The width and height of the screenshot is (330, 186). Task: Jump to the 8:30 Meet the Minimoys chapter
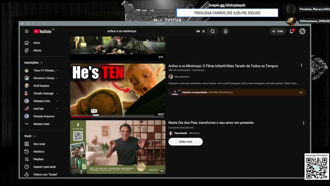[220, 92]
